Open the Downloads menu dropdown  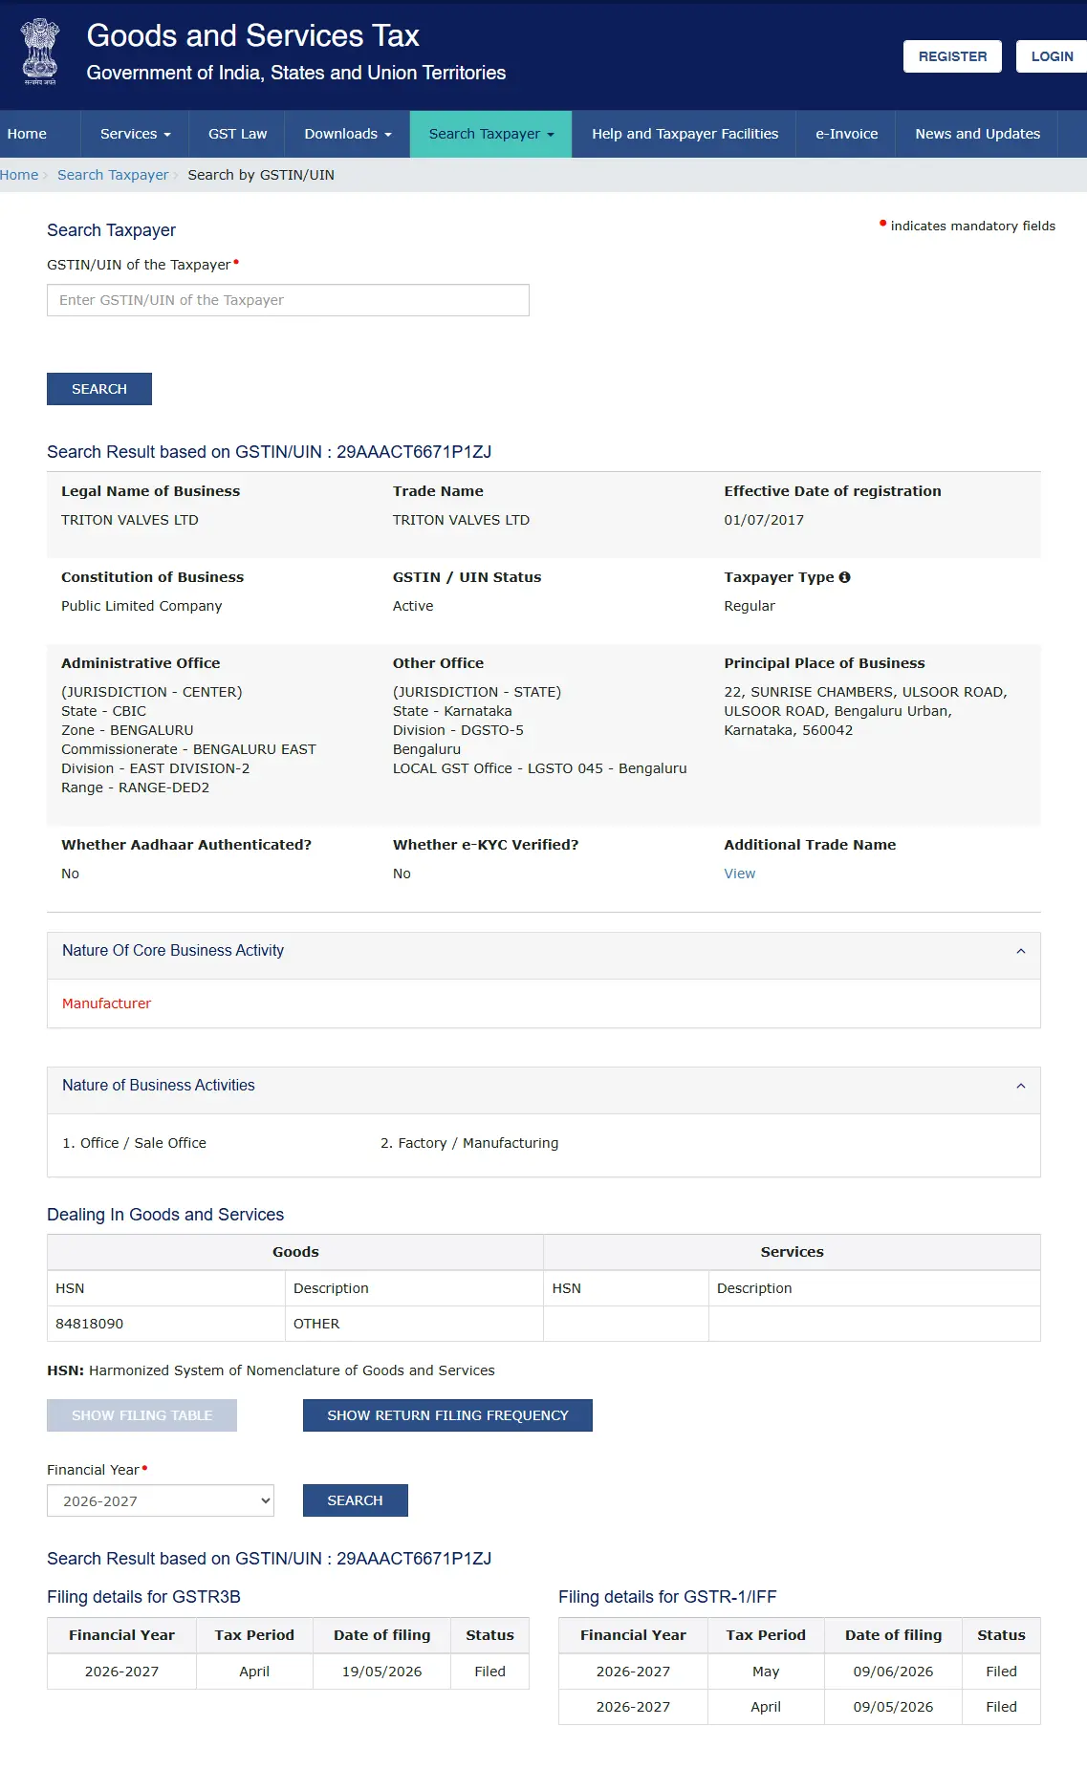[x=347, y=134]
